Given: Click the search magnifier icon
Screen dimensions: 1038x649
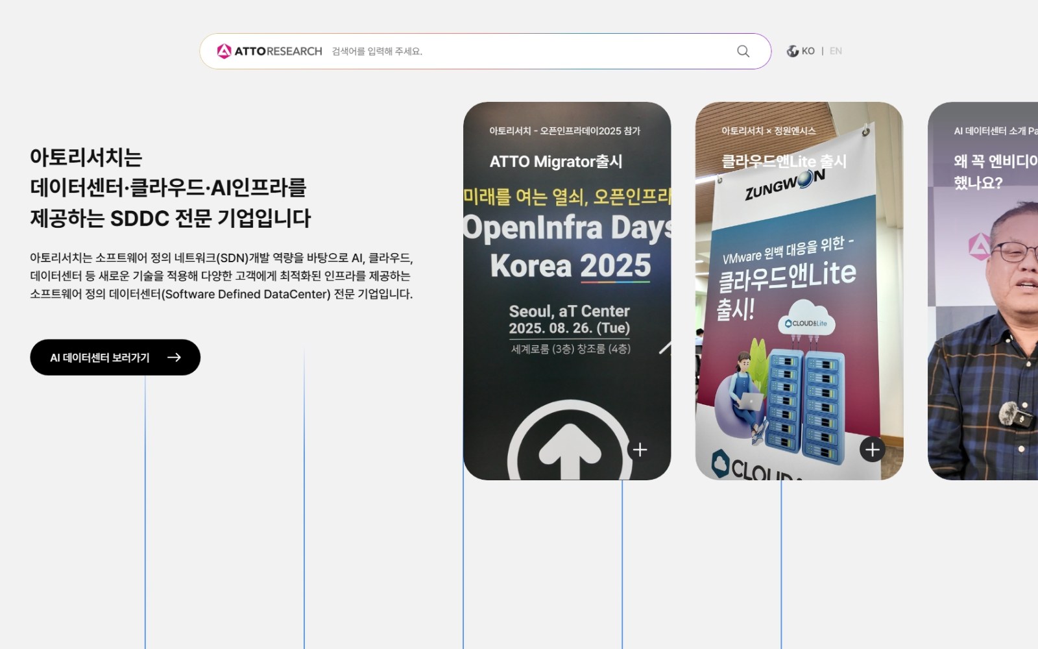Looking at the screenshot, I should (x=743, y=51).
